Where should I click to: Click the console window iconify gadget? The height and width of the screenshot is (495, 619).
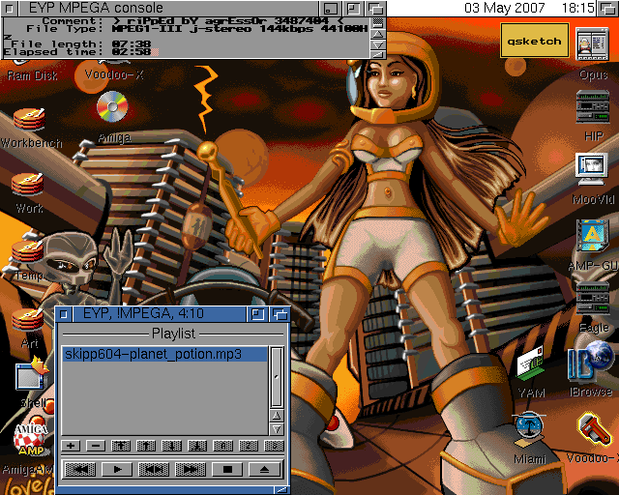(x=331, y=9)
